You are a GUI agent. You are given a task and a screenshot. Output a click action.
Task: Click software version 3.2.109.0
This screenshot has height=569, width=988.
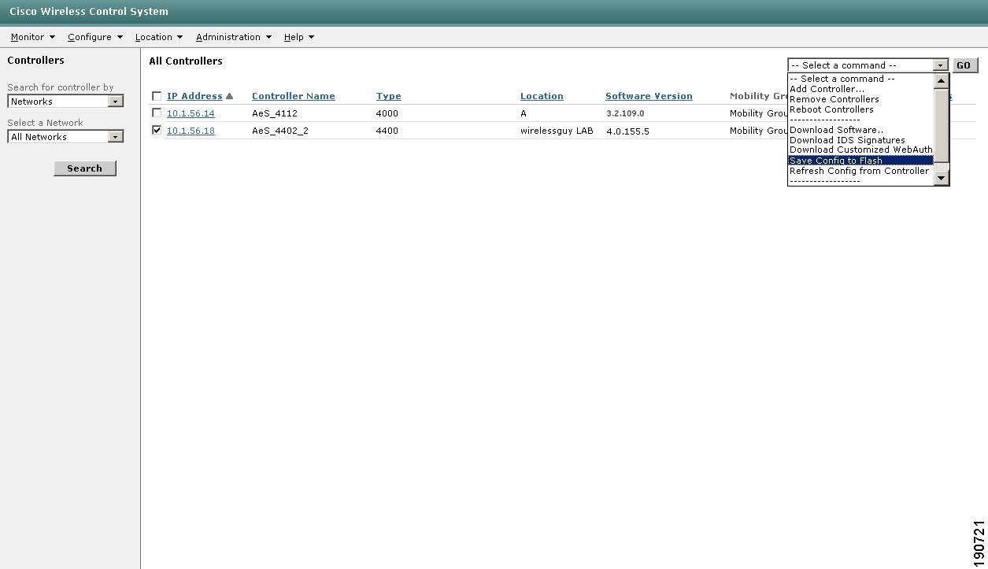[625, 113]
